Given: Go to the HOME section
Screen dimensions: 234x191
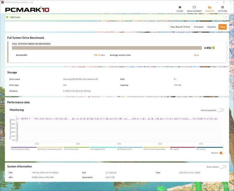Looking at the screenshot, I should 180,9.
